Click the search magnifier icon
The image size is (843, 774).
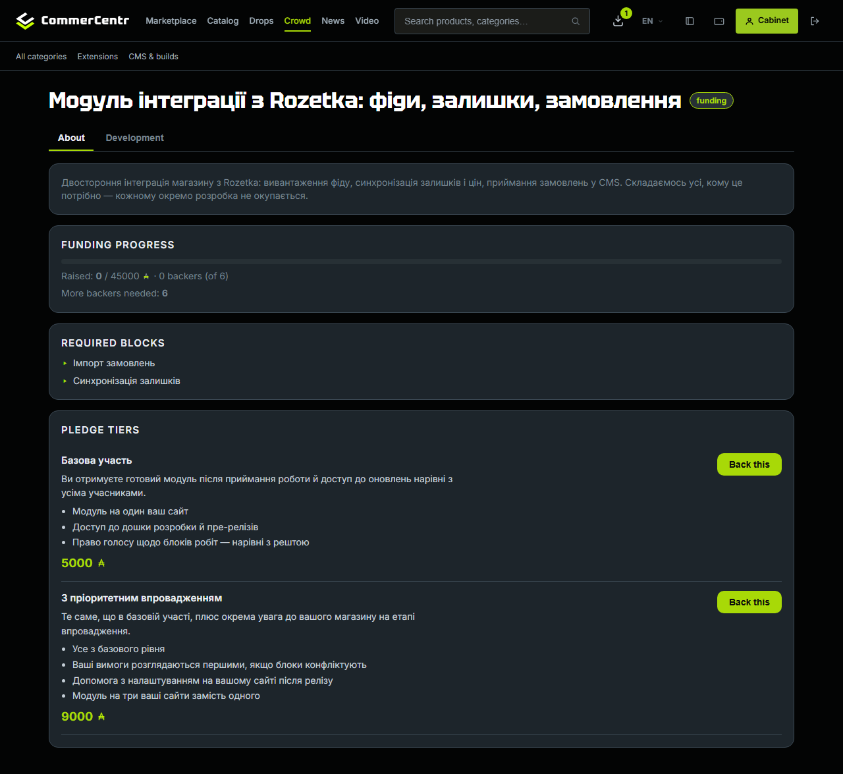tap(576, 21)
